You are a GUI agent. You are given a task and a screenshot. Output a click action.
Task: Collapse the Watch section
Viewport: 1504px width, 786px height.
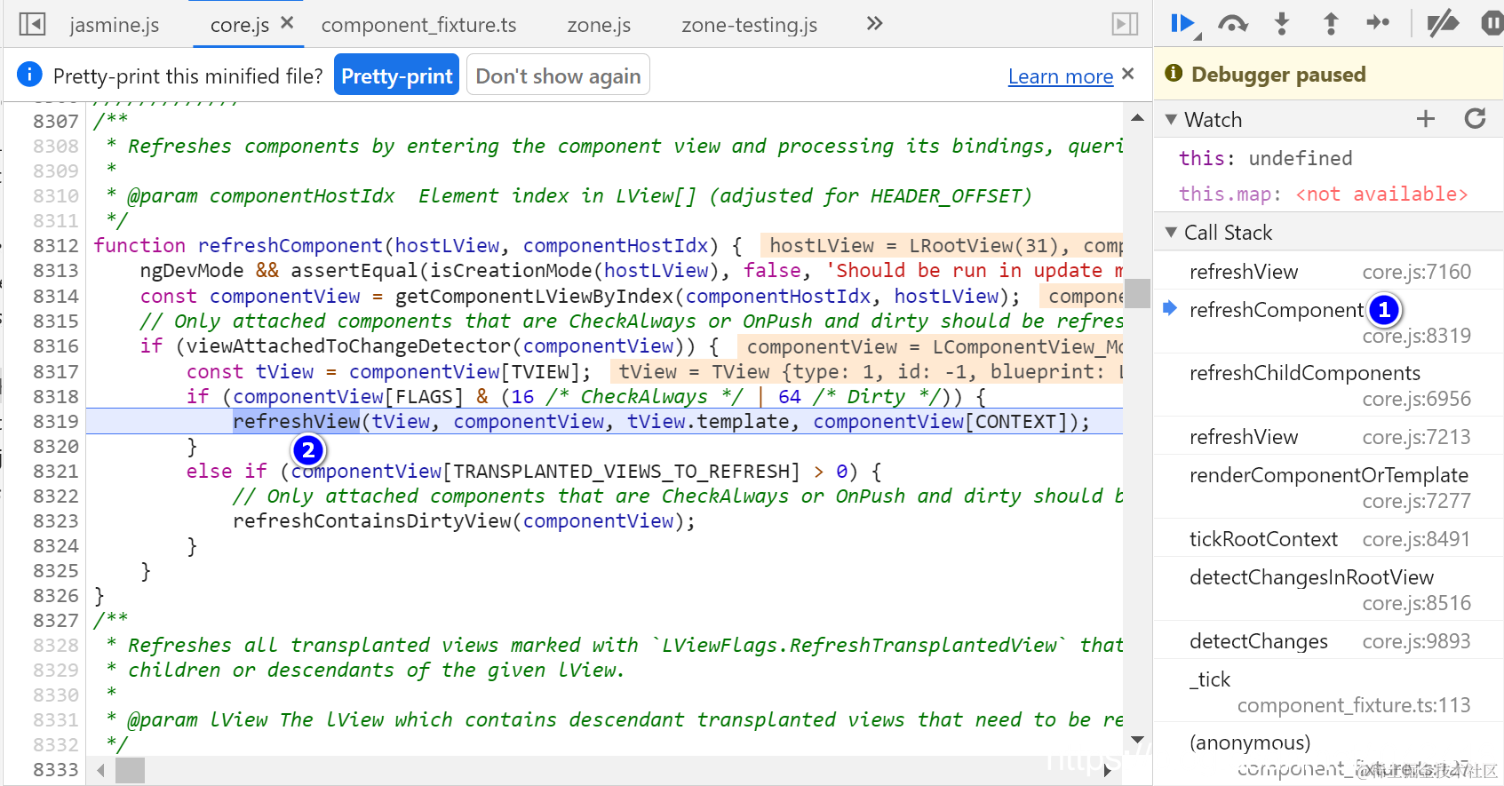(1171, 119)
